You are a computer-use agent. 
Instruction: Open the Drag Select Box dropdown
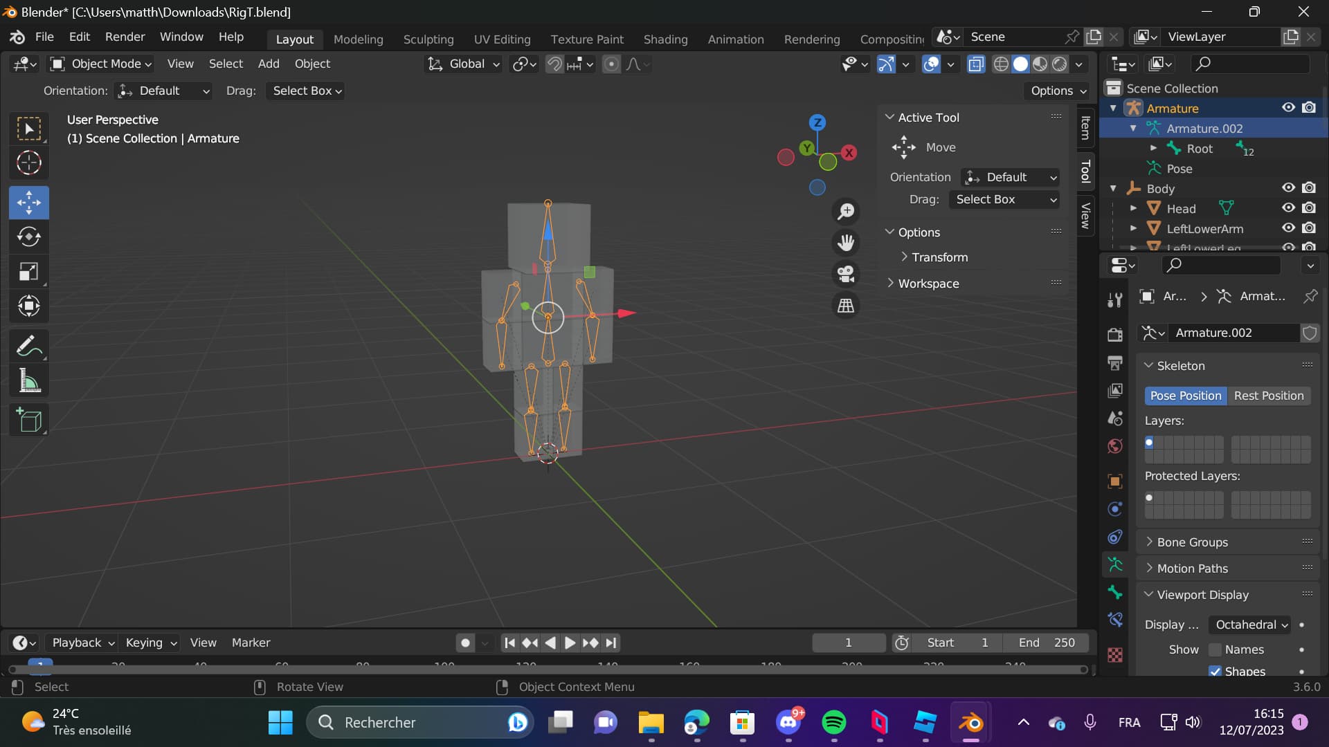(1004, 200)
